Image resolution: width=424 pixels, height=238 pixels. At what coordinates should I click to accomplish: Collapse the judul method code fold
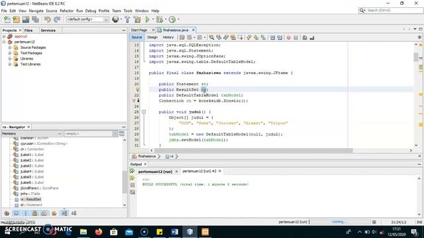pos(144,112)
